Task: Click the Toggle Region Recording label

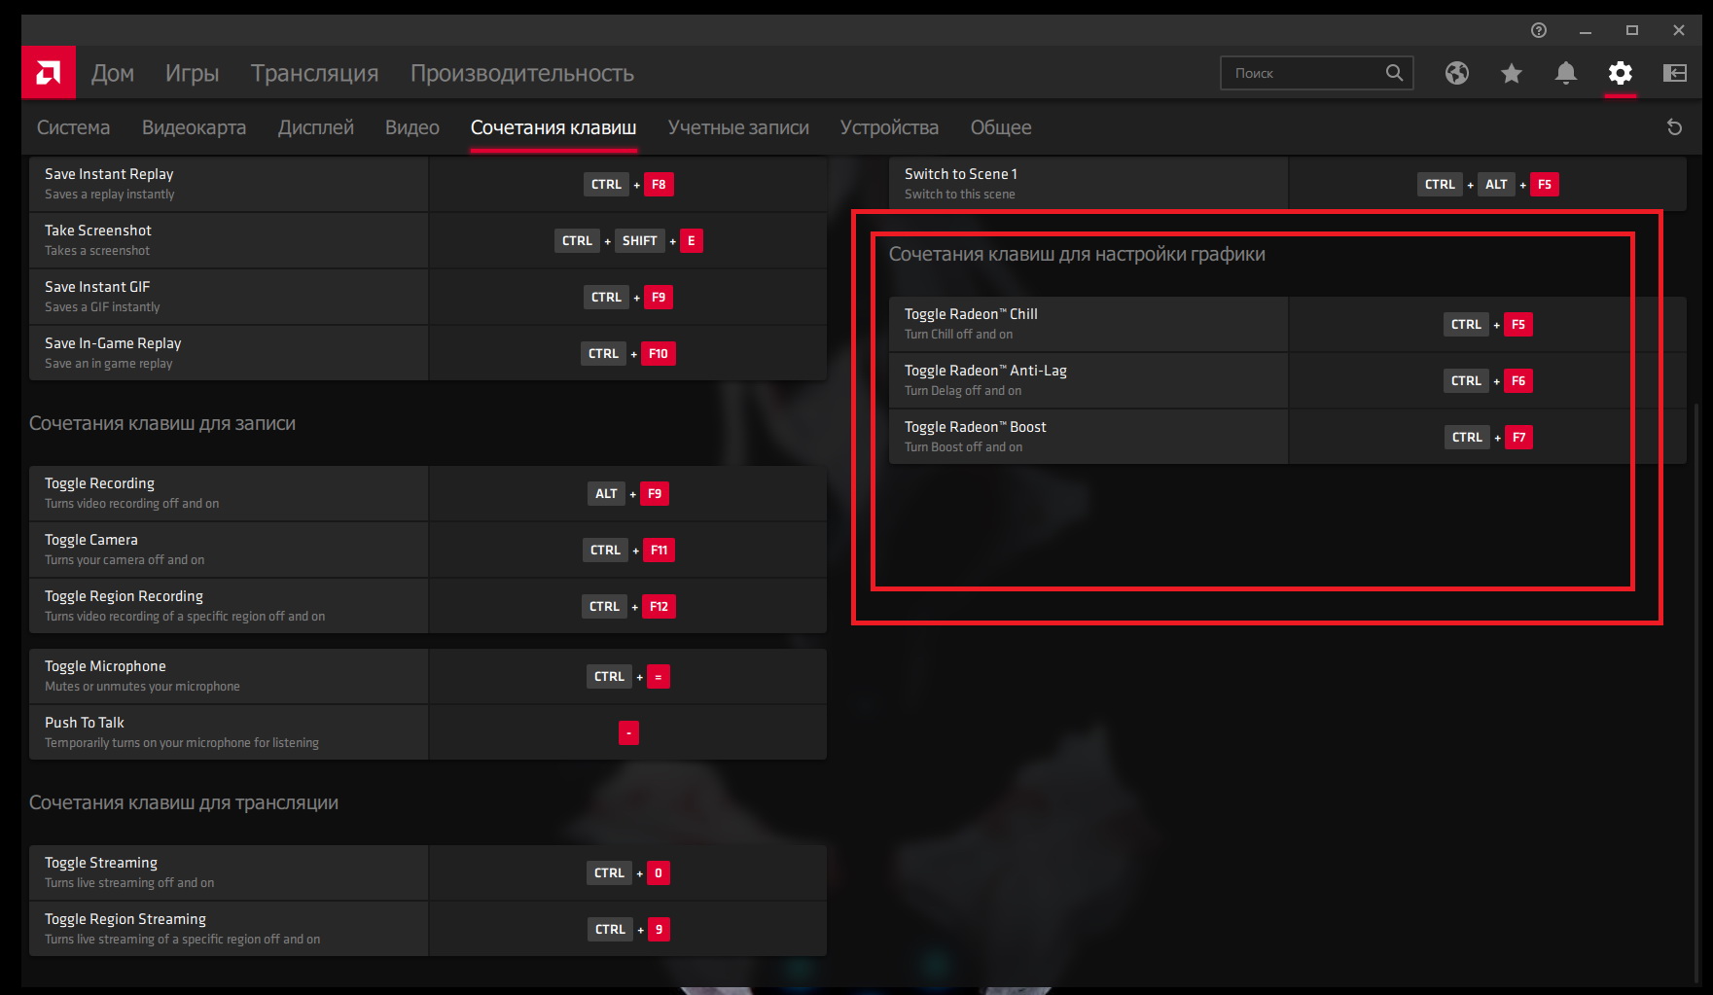Action: click(x=124, y=596)
